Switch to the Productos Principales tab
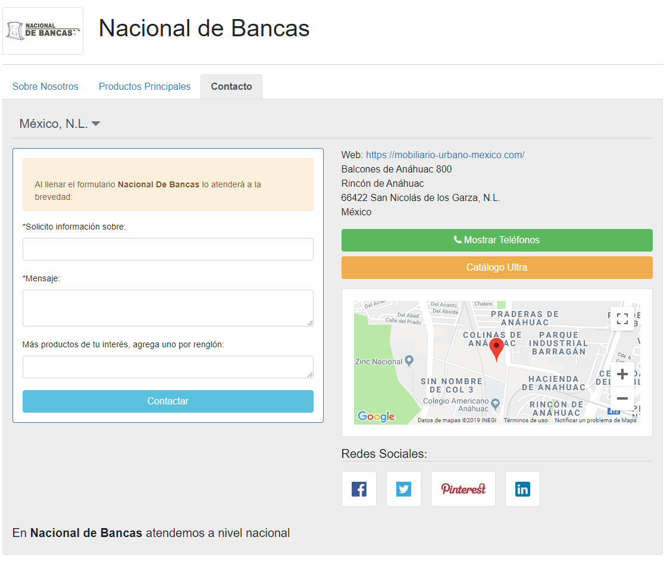Viewport: 670px width, 562px height. click(145, 86)
